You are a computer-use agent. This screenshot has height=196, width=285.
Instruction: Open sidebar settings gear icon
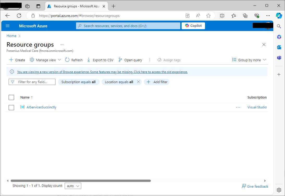pos(279,190)
